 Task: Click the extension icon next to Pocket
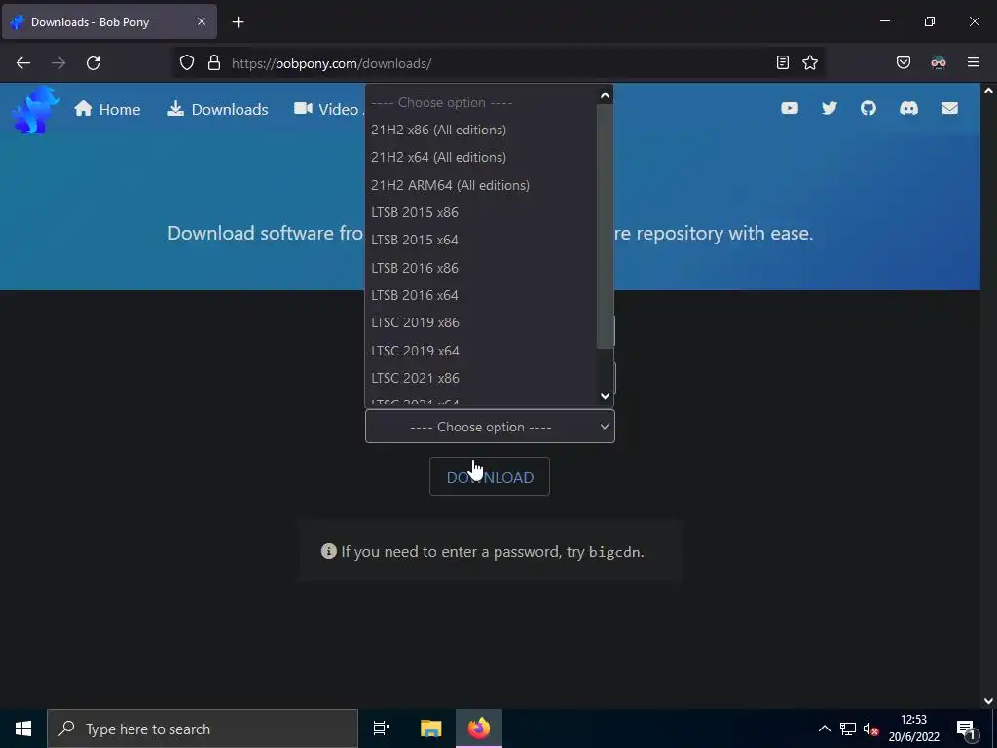[939, 62]
